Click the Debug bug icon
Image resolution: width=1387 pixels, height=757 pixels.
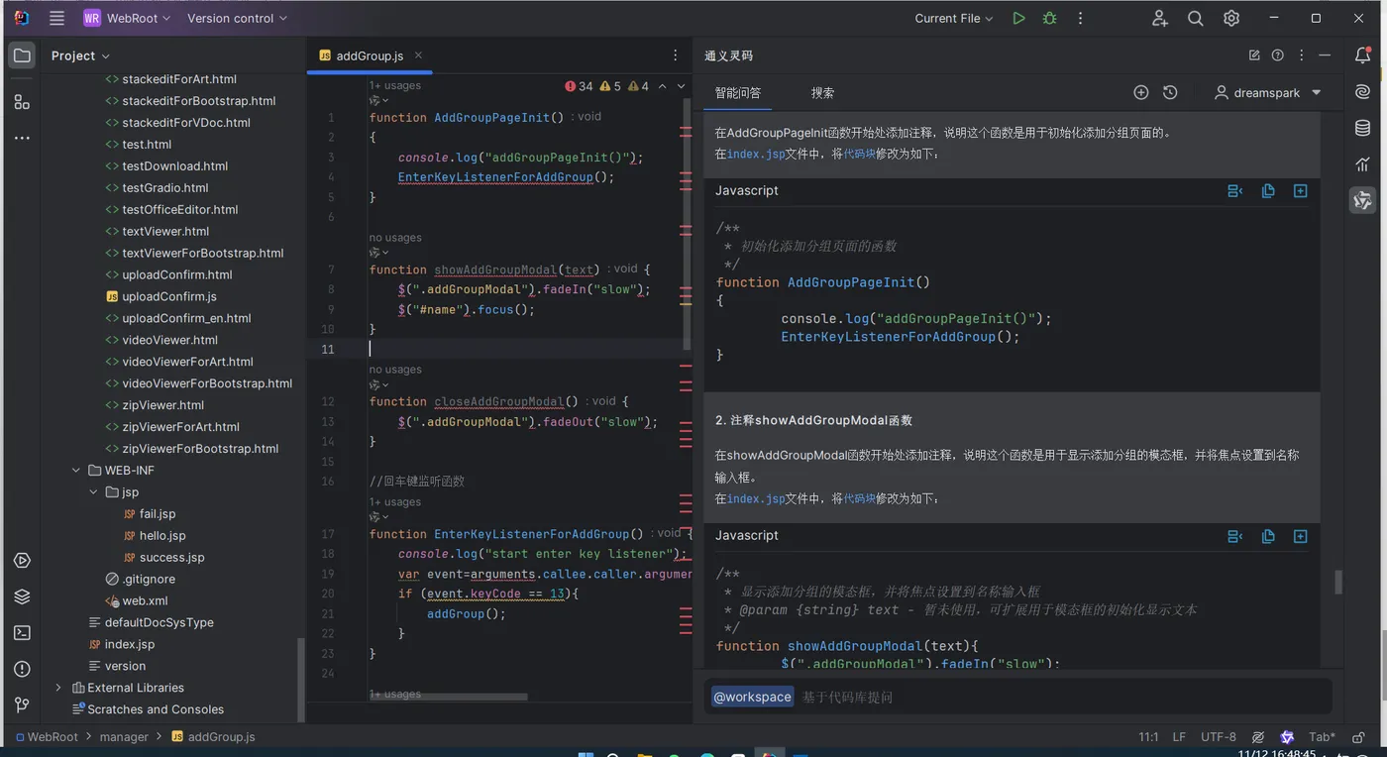coord(1049,18)
